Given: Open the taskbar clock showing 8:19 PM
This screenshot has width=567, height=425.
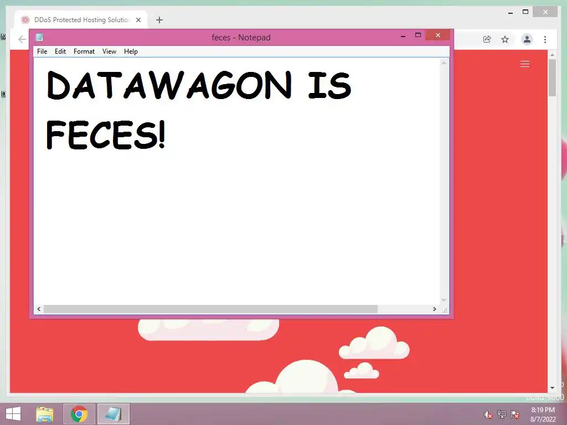Looking at the screenshot, I should point(543,414).
